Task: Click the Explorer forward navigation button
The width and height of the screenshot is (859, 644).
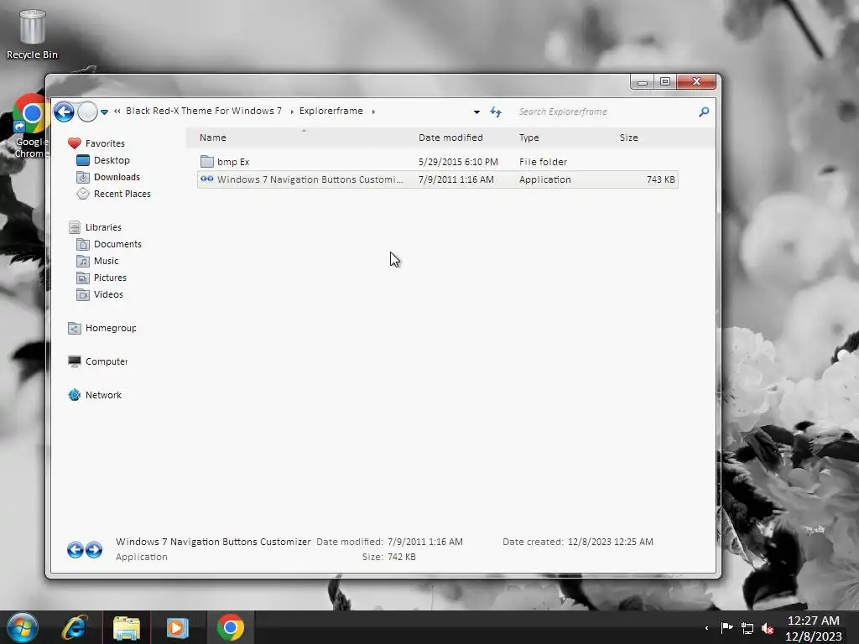Action: coord(87,112)
